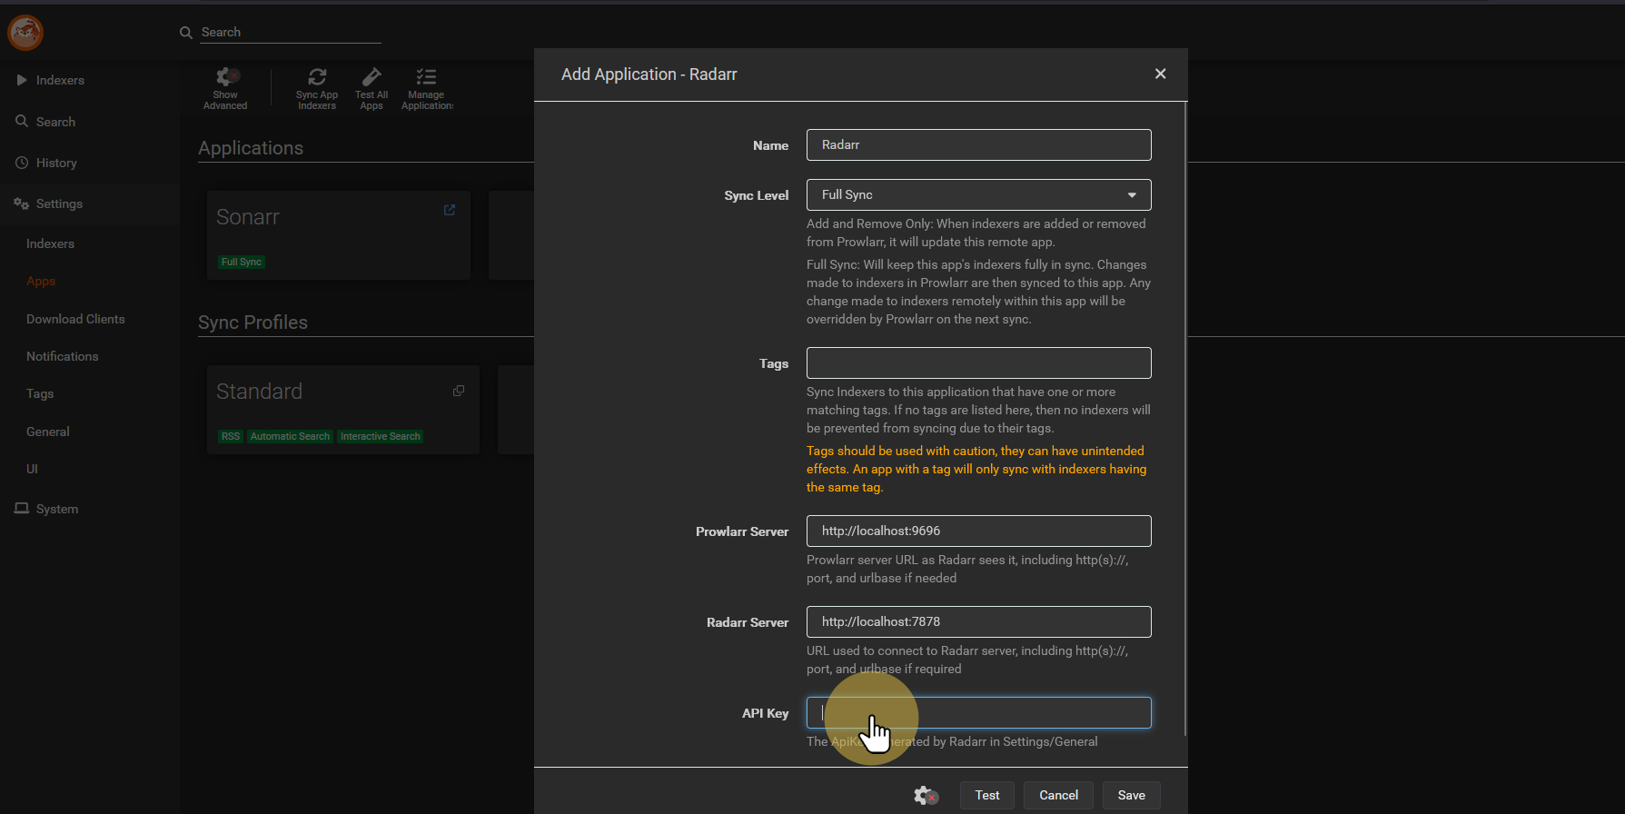Click the dialog vertical scrollbar
This screenshot has width=1625, height=814.
1185,418
